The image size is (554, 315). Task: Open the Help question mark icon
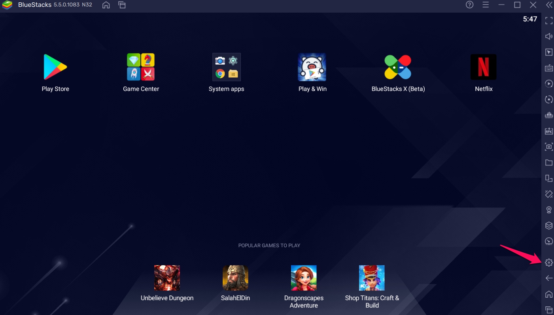coord(469,5)
